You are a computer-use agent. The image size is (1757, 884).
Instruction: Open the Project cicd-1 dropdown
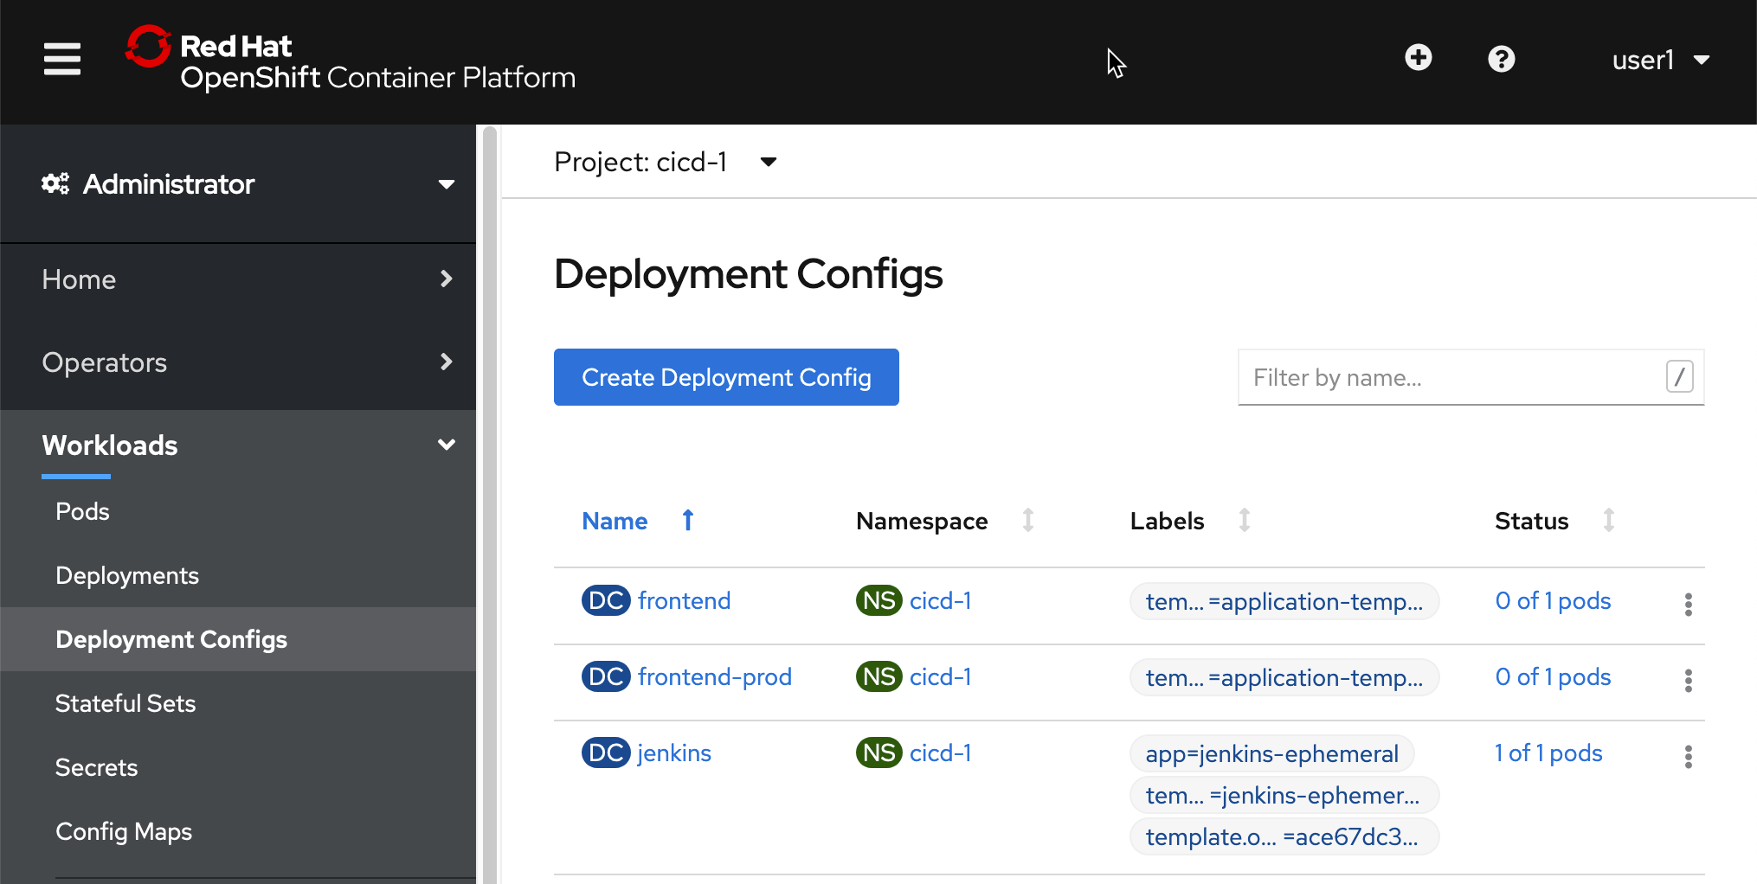666,162
